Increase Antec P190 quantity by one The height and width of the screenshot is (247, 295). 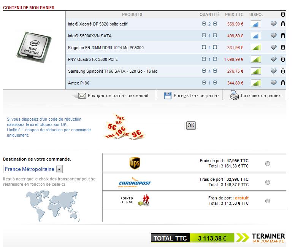coord(215,83)
